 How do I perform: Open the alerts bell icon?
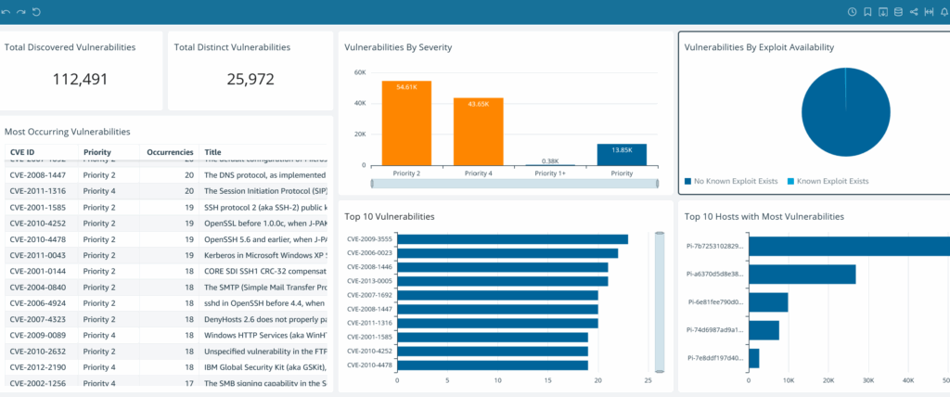[944, 12]
